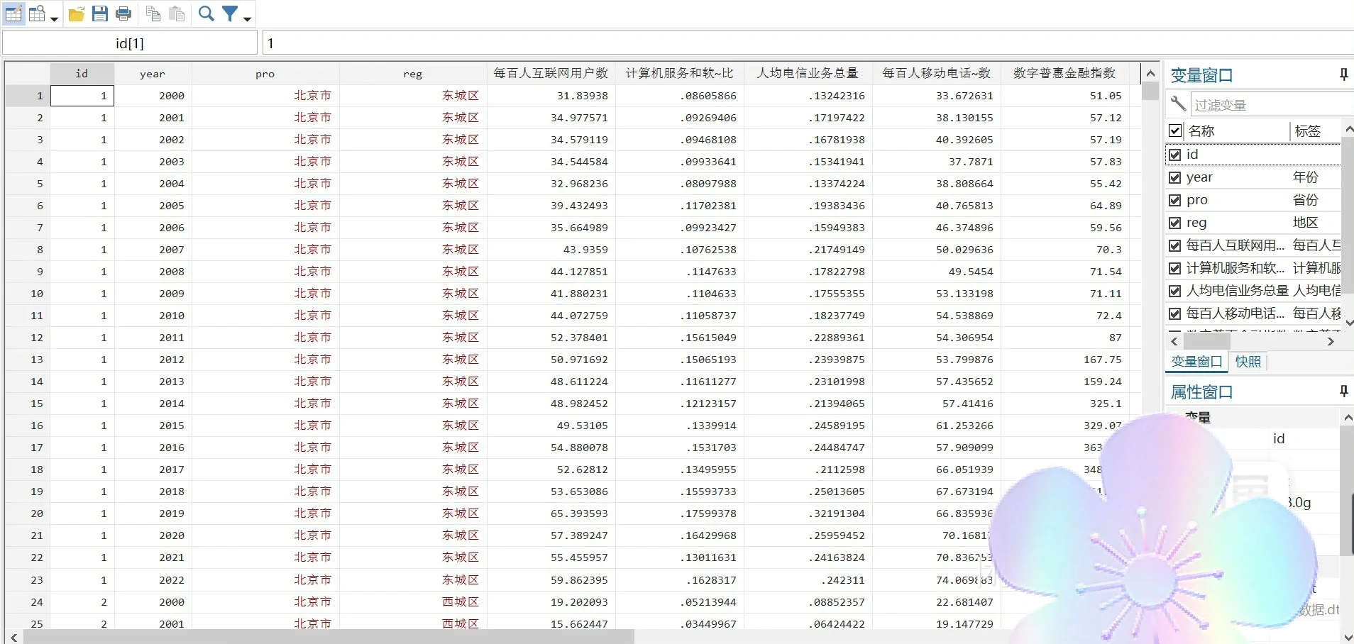
Task: Open the dropdown arrow beside browse mode icon
Action: click(54, 18)
